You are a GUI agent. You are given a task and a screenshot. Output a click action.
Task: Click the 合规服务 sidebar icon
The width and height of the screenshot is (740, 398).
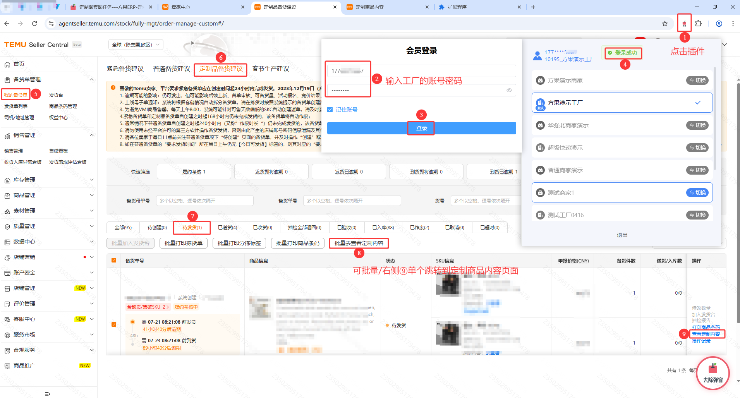coord(7,350)
